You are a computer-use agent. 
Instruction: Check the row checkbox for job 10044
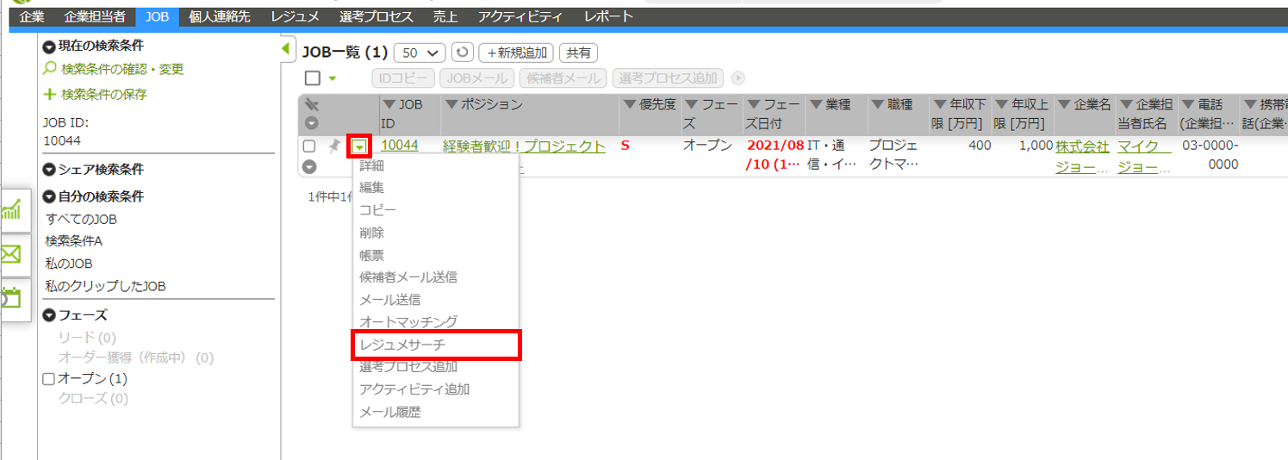309,146
